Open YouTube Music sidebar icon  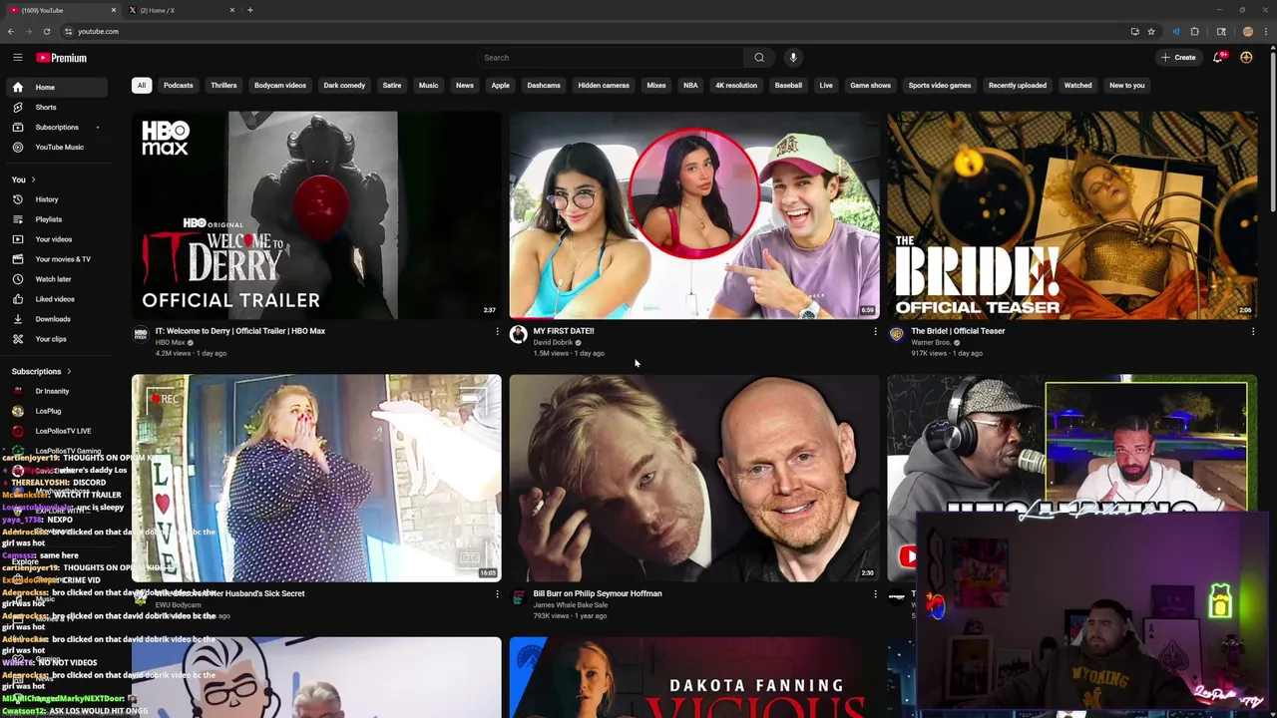tap(17, 147)
